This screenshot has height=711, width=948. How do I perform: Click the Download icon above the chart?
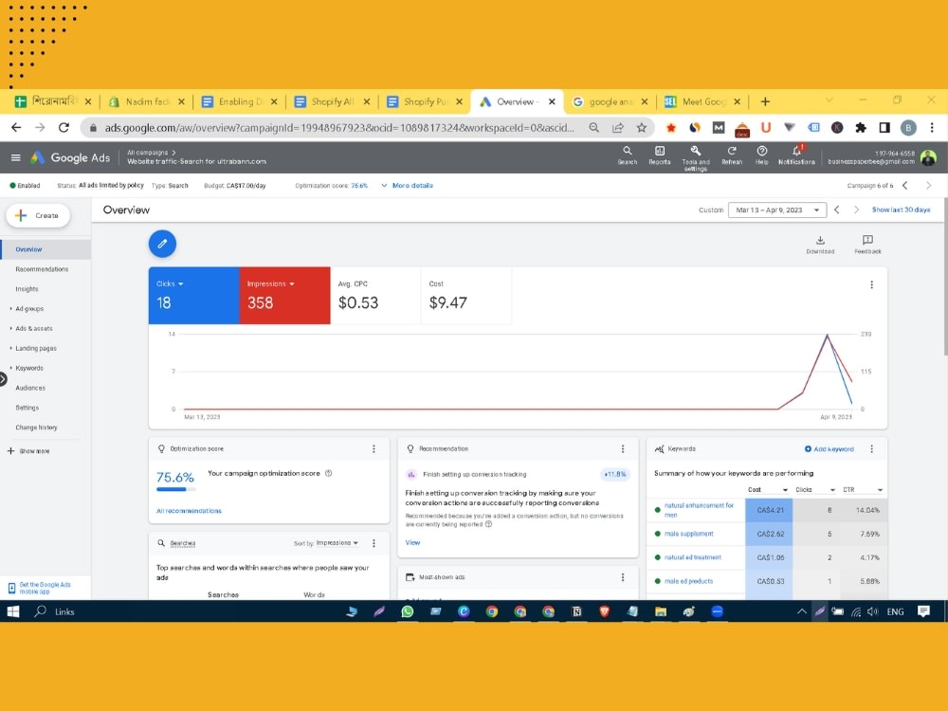[x=820, y=245]
